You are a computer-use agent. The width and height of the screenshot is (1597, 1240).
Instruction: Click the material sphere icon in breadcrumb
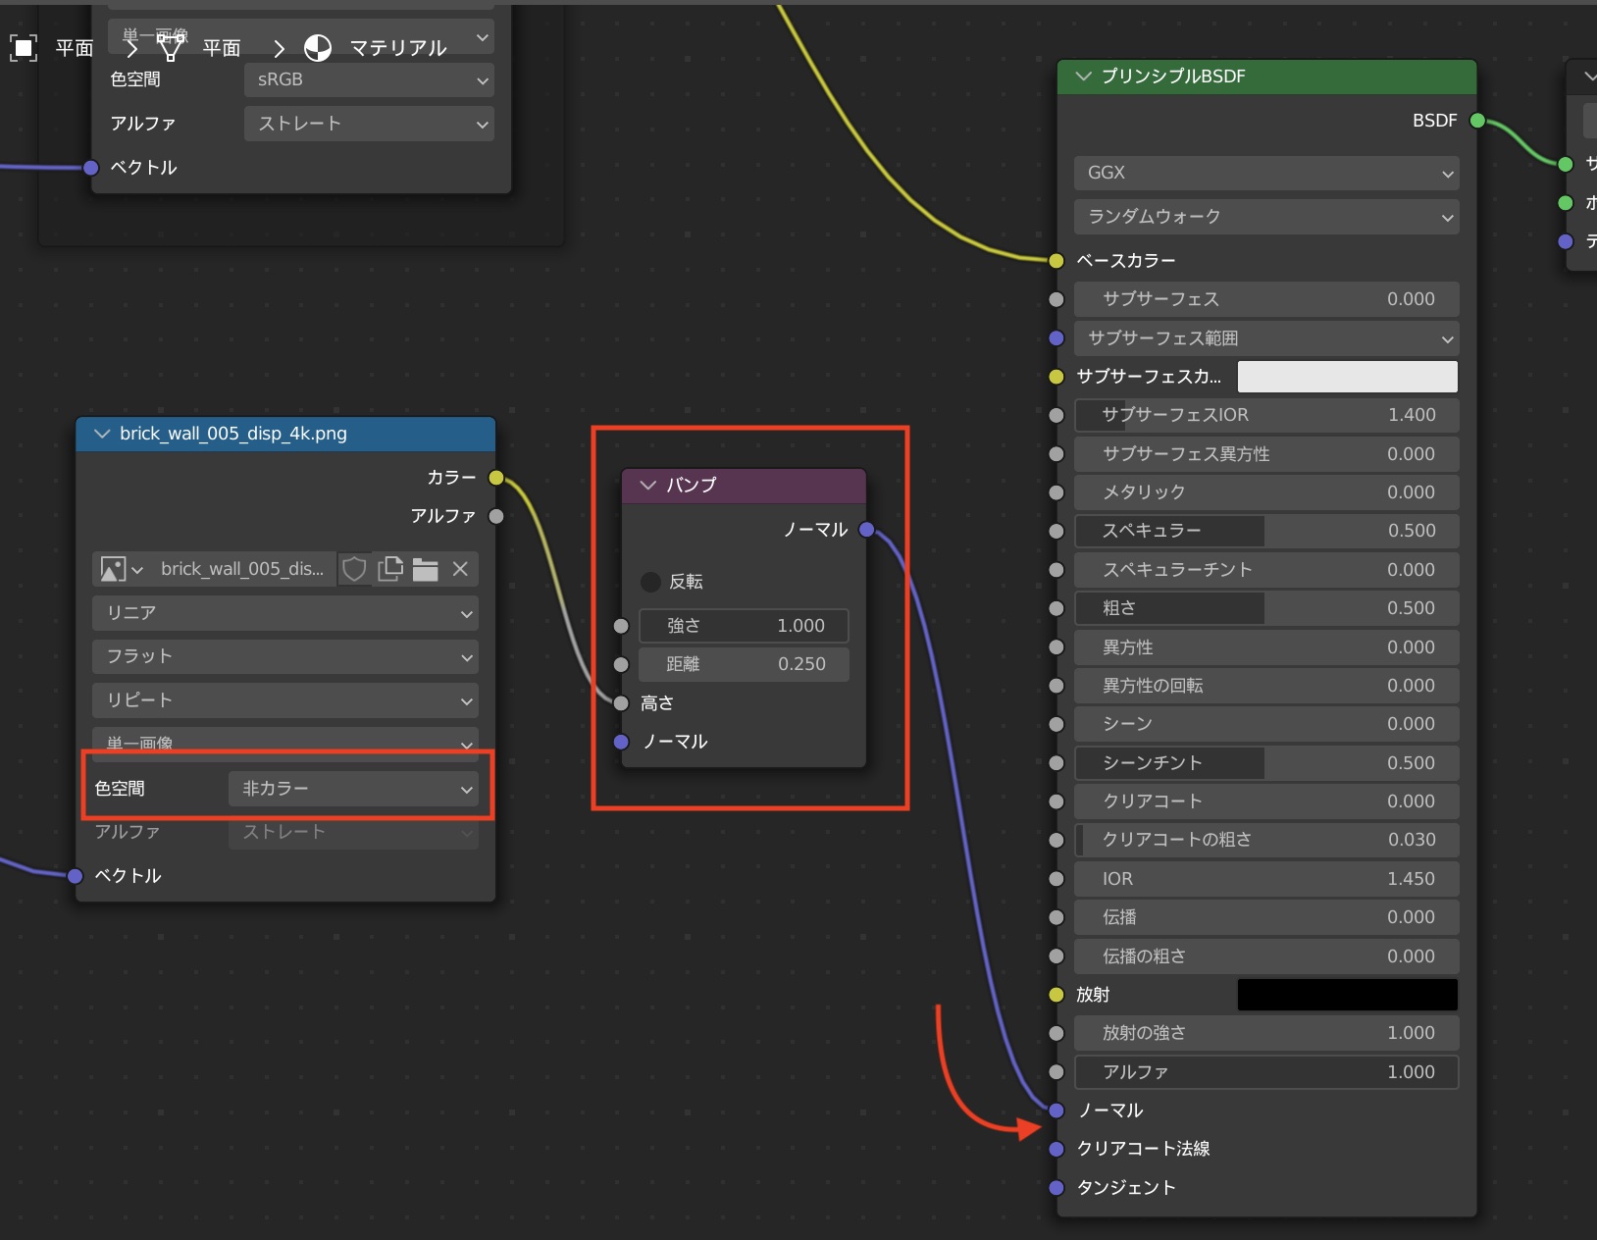(318, 48)
